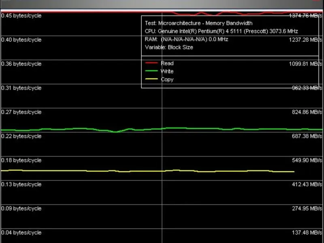Click the 137.48 MB/s axis label
Viewport: 324px width, 243px height.
307,232
